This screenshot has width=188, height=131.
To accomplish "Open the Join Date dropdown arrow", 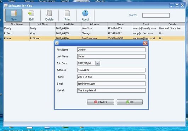I will (x=98, y=63).
